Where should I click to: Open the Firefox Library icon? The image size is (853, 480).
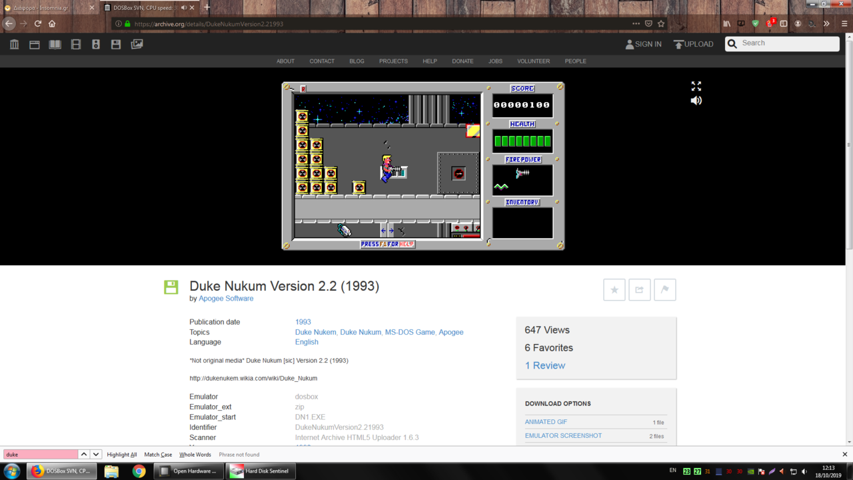pyautogui.click(x=727, y=23)
